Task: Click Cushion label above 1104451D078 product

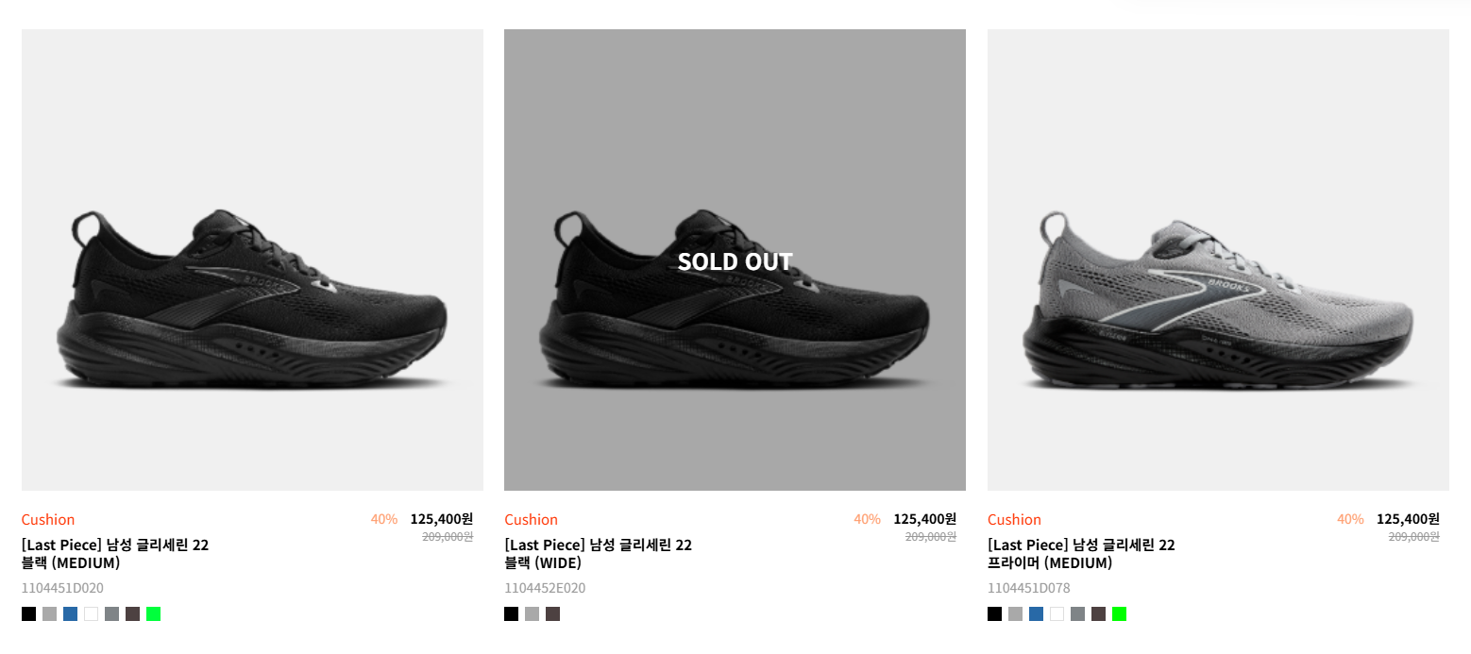Action: (x=1014, y=519)
